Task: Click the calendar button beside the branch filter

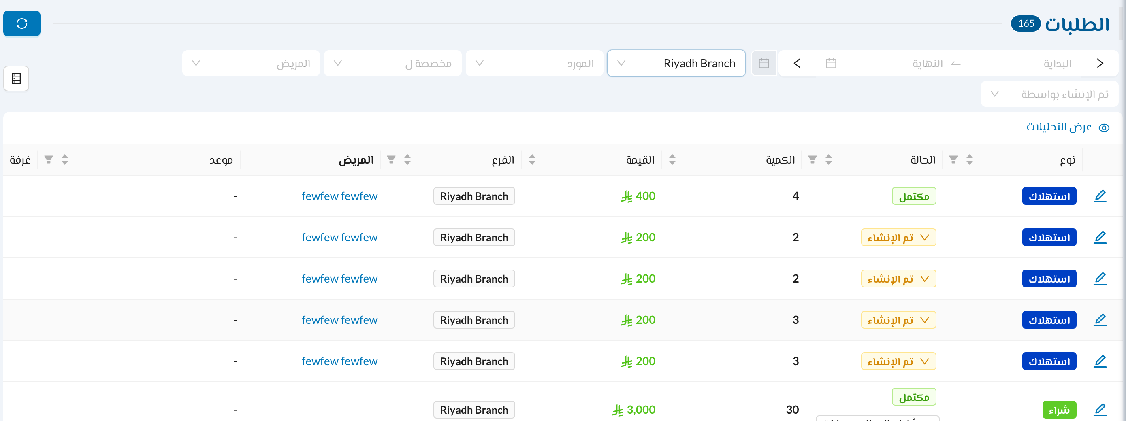Action: pyautogui.click(x=763, y=63)
